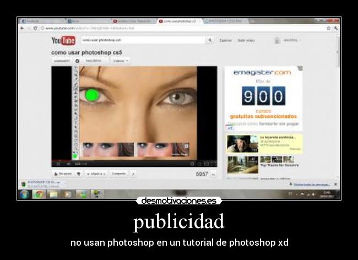The image size is (358, 260).
Task: Click the round channel icon beside uploader name
Action: [77, 61]
